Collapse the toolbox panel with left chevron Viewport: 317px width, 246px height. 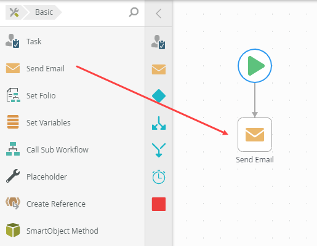158,14
